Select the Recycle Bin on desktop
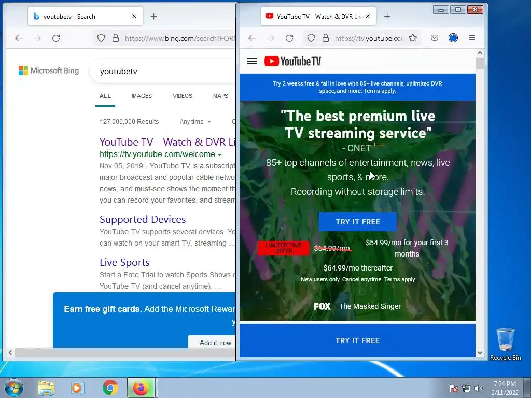Screen dimensions: 531x398 pos(505,344)
